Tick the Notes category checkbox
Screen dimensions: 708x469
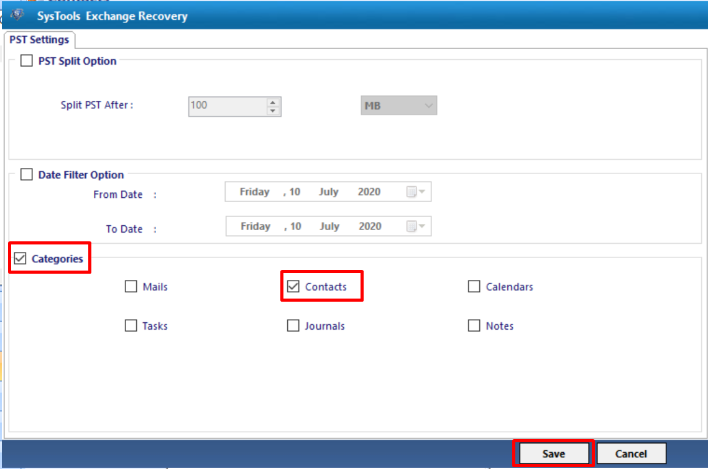pyautogui.click(x=474, y=326)
